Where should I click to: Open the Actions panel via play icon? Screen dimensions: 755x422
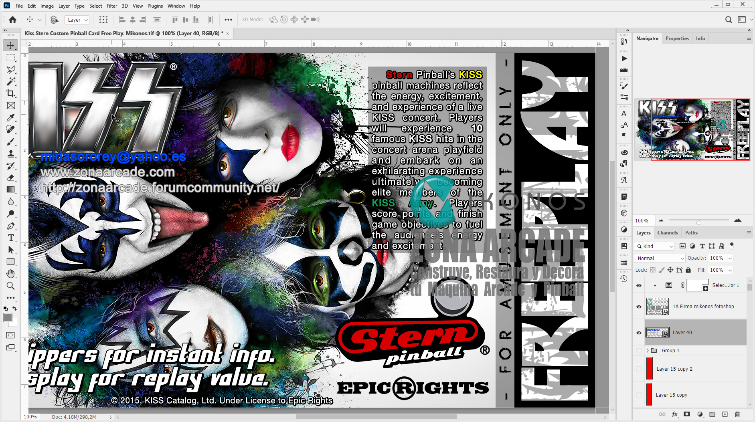pyautogui.click(x=624, y=58)
